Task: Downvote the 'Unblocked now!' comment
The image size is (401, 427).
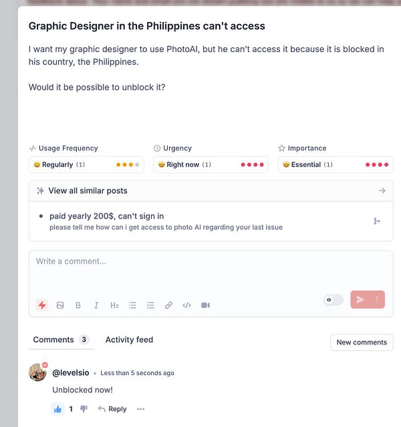Action: tap(84, 409)
